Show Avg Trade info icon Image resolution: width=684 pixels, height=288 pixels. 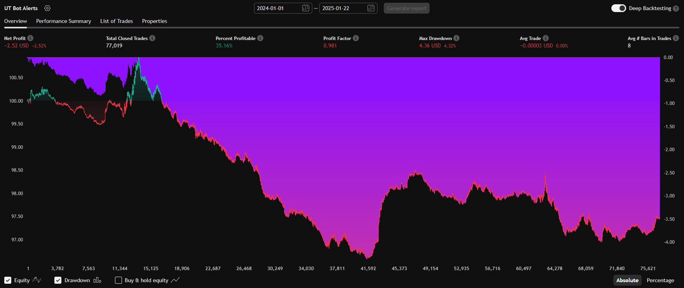[x=546, y=38]
